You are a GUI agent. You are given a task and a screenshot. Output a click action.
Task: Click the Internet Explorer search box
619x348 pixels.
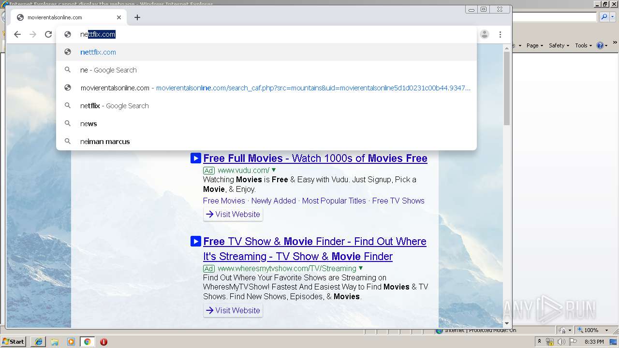point(555,17)
